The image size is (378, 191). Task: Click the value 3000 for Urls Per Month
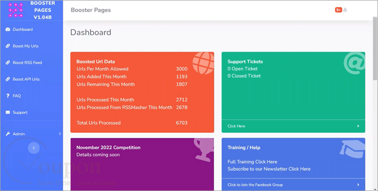coord(182,69)
